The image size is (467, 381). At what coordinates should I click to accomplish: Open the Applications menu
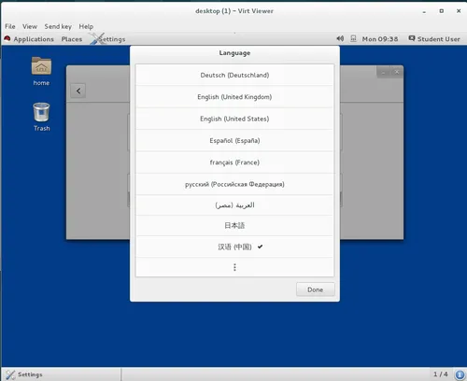[x=34, y=39]
